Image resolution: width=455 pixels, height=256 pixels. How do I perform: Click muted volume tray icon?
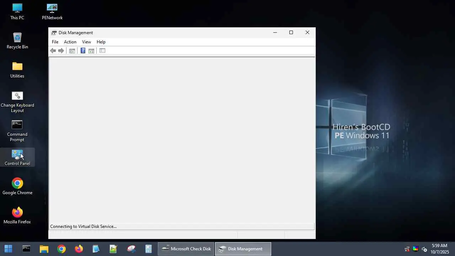424,249
